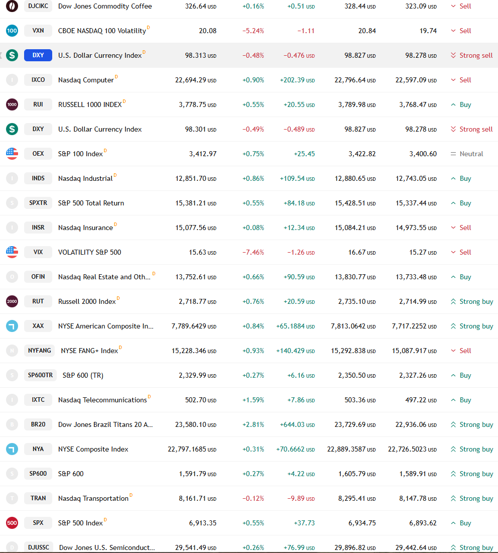Open the Nasdaq Insurance name link

(85, 228)
